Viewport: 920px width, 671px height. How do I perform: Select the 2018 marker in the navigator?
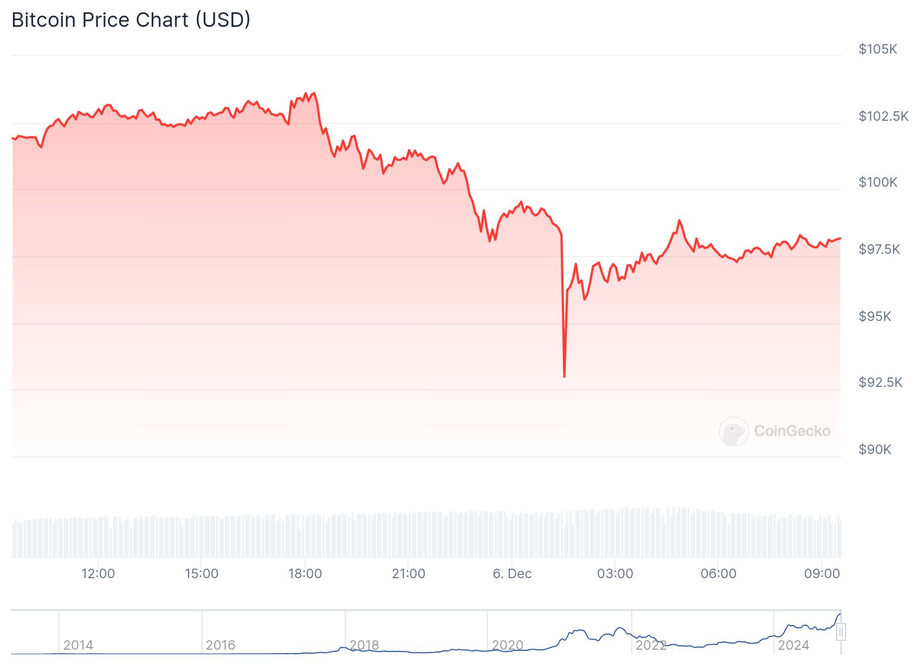(364, 645)
